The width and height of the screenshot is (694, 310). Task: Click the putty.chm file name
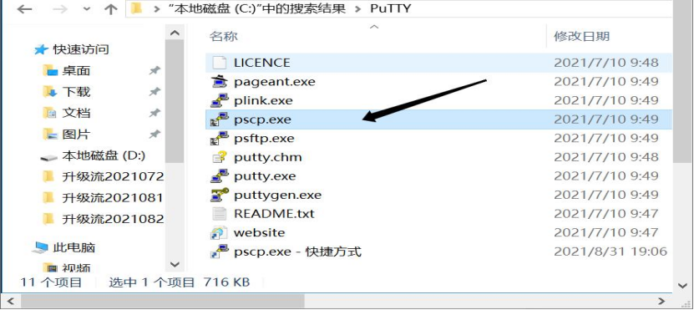tap(268, 157)
